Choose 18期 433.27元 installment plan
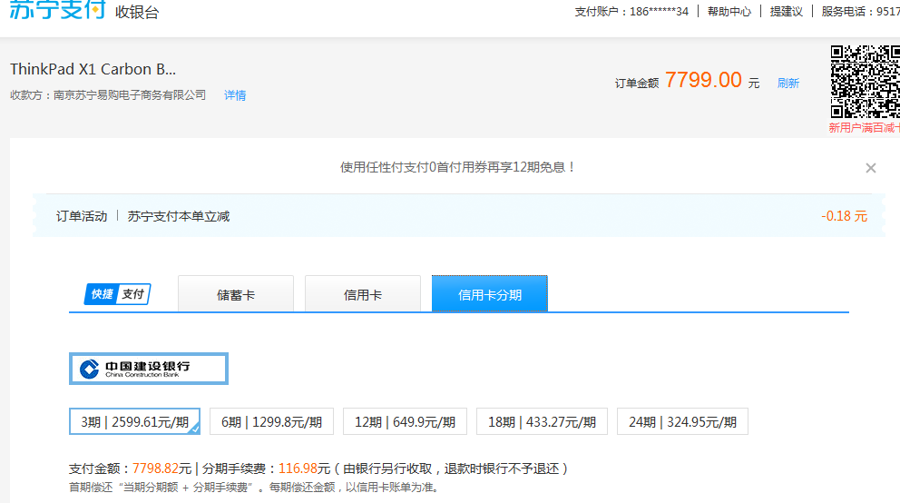 coord(542,422)
